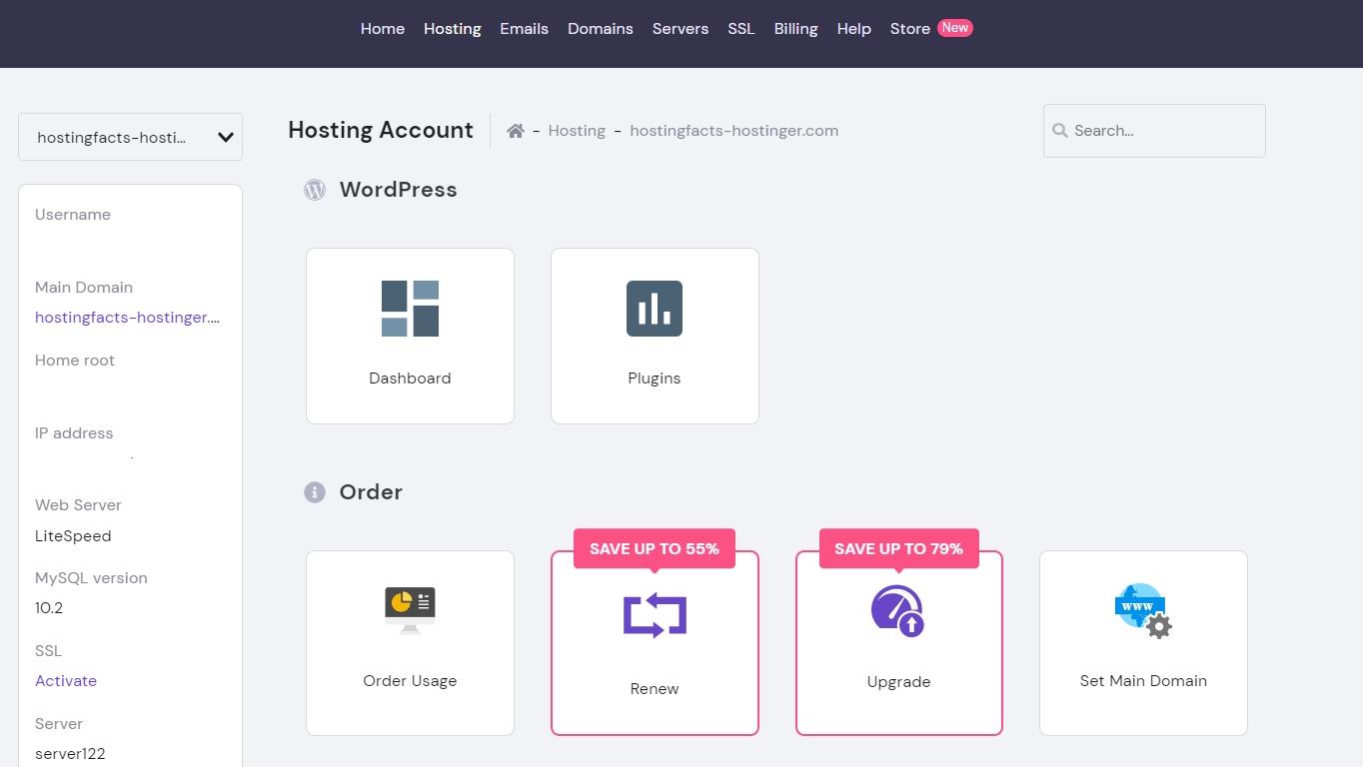Screen dimensions: 1363x767
Task: Click the Set Main Domain globe icon
Action: pos(1143,610)
